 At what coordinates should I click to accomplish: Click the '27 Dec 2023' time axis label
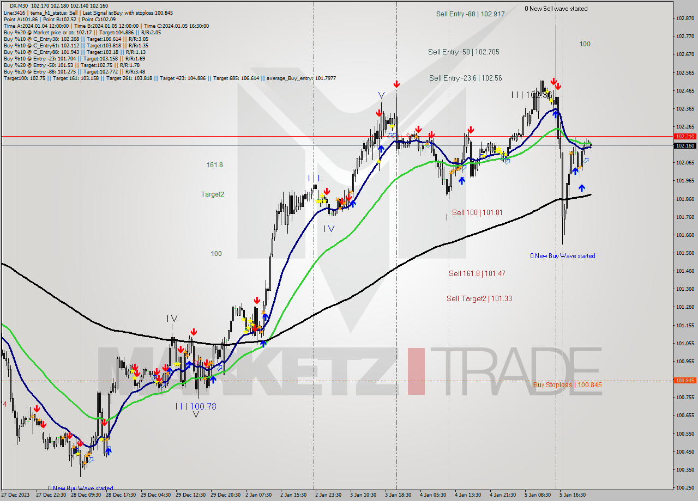[x=15, y=495]
